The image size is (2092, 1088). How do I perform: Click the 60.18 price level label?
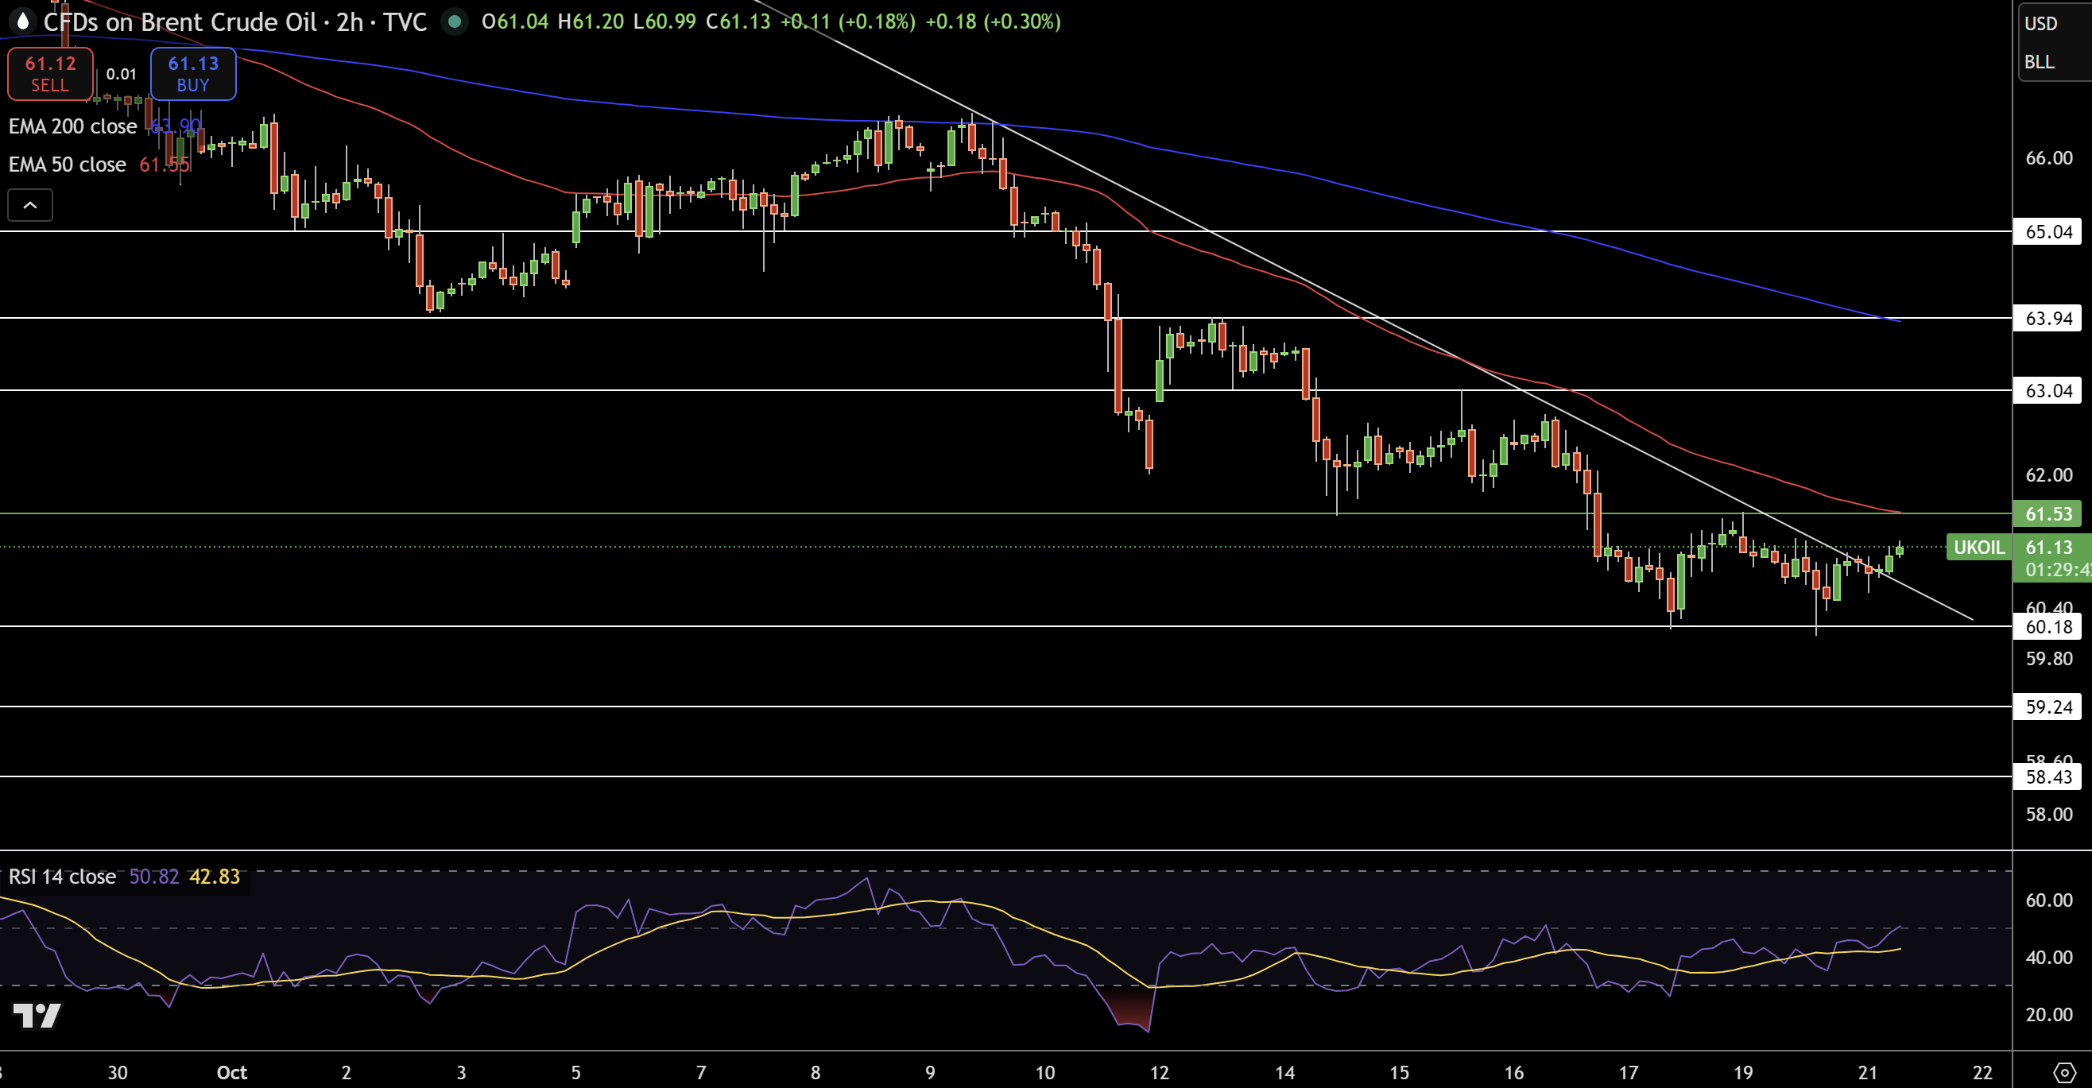click(2048, 627)
